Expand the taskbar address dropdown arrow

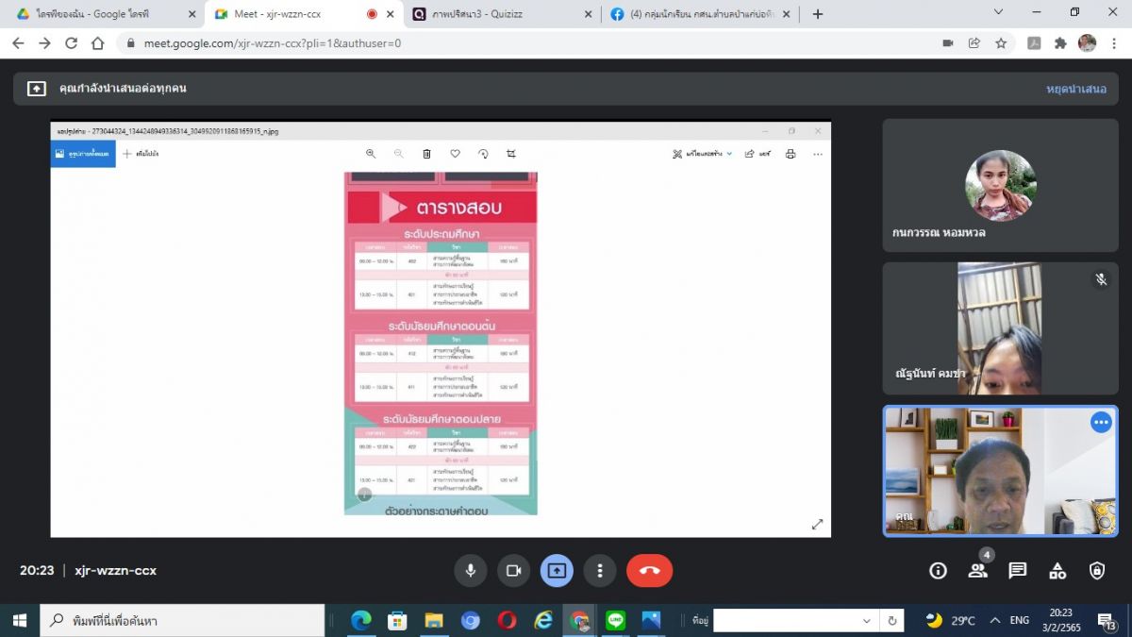click(866, 621)
